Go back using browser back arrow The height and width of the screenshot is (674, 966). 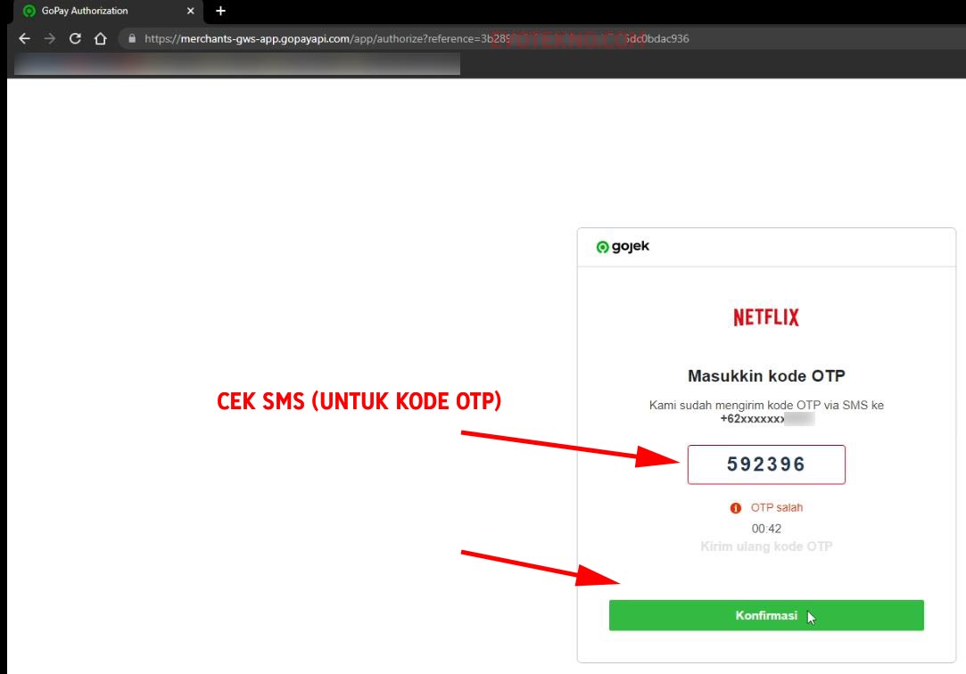tap(24, 38)
